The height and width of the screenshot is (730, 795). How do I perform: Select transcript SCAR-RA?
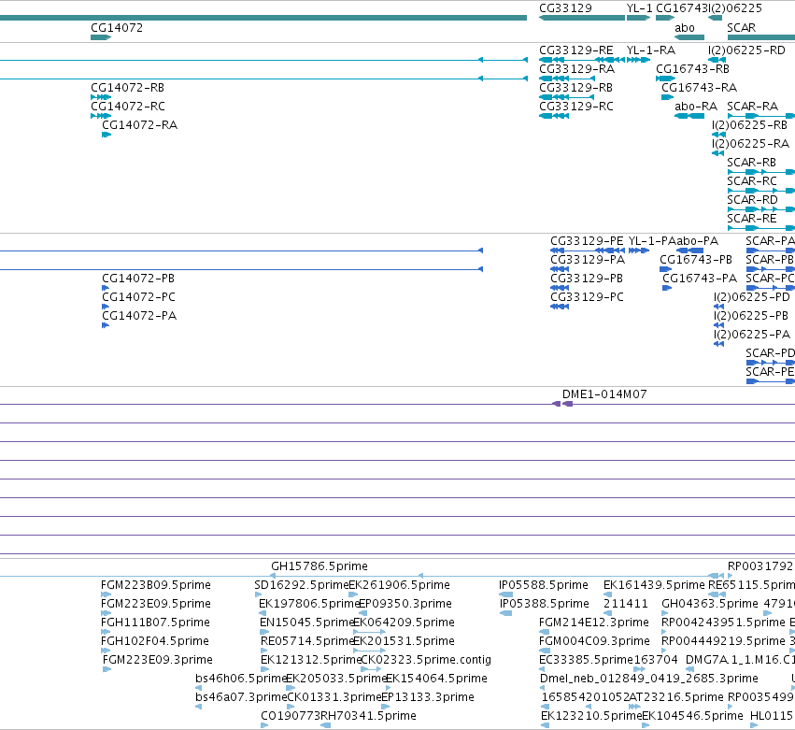pyautogui.click(x=761, y=116)
